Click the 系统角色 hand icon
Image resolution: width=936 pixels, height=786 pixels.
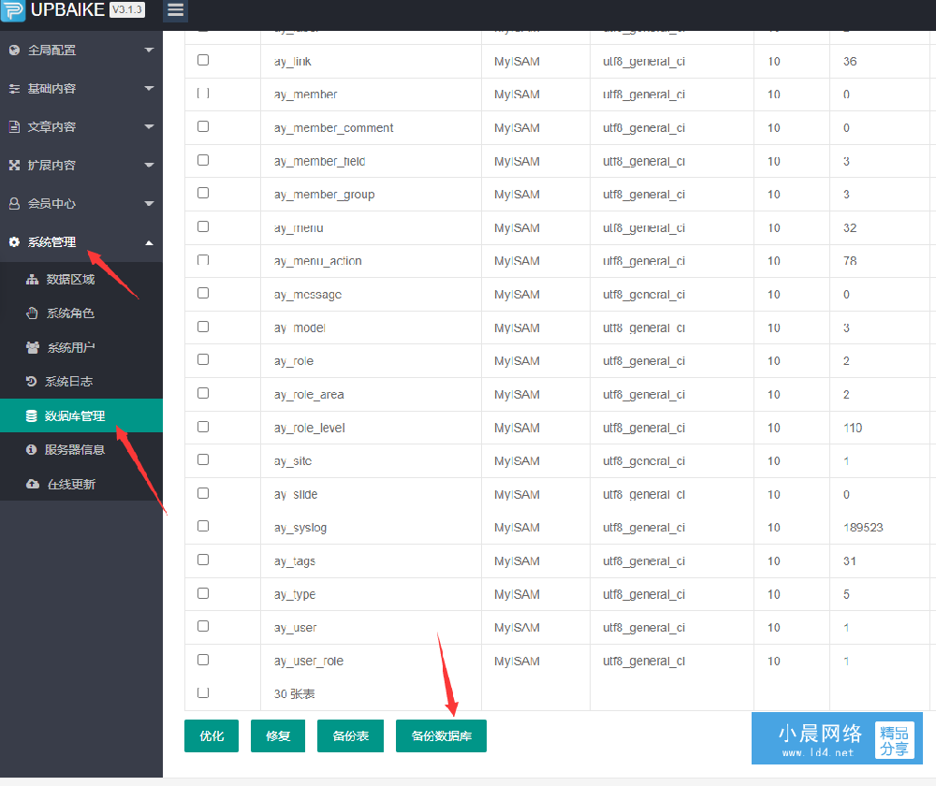coord(32,313)
